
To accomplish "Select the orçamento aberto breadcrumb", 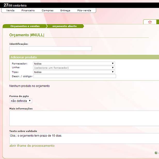I will point(65,26).
